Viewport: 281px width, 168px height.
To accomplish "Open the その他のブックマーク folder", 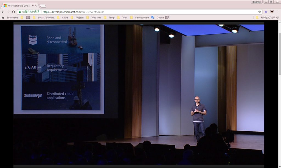I will (x=267, y=18).
